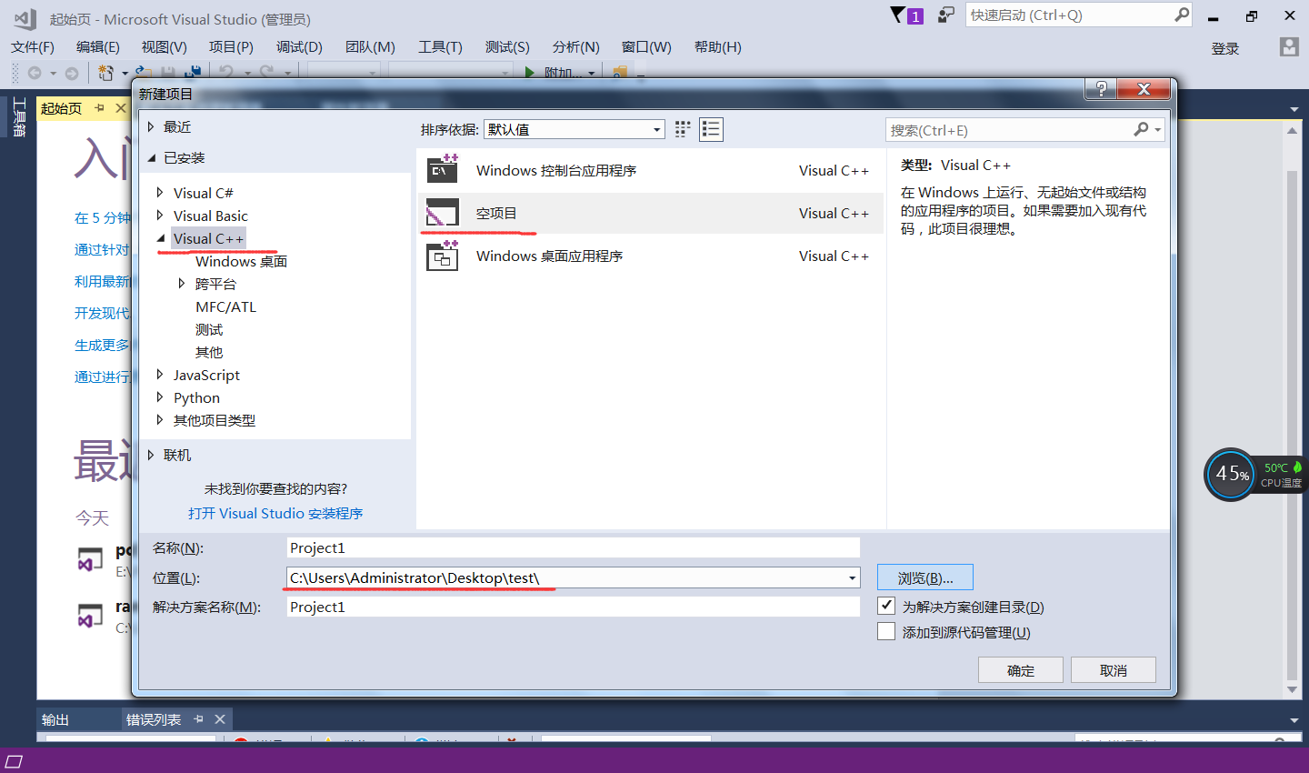Screen dimensions: 1309x773
Task: Switch to list view in dialog
Action: [x=711, y=129]
